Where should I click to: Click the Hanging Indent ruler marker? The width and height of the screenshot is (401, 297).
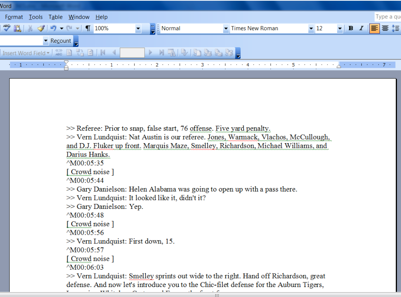tap(66, 67)
